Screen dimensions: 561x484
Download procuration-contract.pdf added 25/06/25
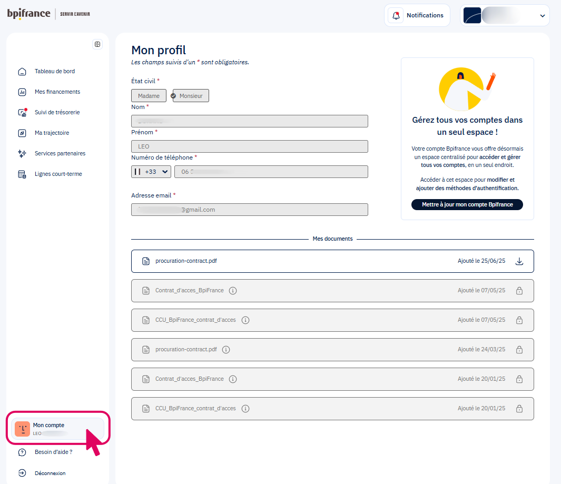519,261
